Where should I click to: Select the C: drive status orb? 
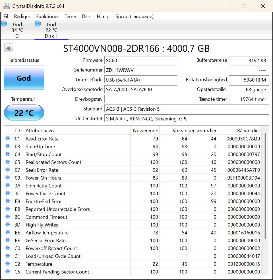4,24
